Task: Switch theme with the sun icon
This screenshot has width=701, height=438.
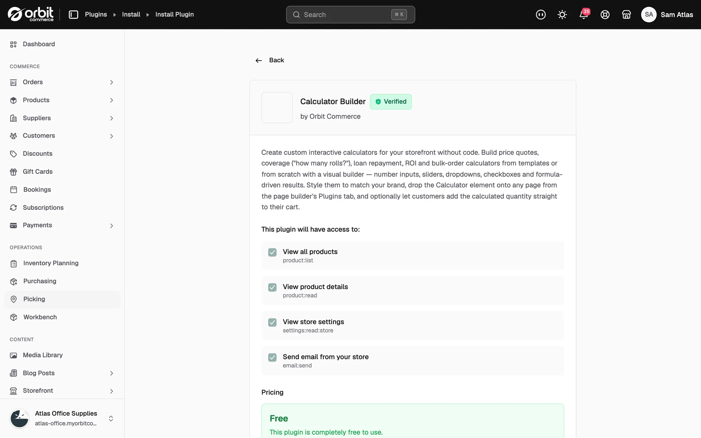Action: tap(562, 14)
